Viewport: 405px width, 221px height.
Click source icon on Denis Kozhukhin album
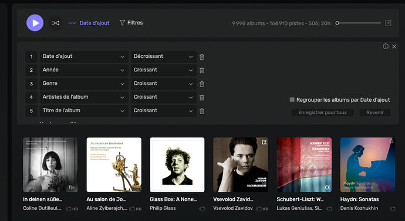392,209
